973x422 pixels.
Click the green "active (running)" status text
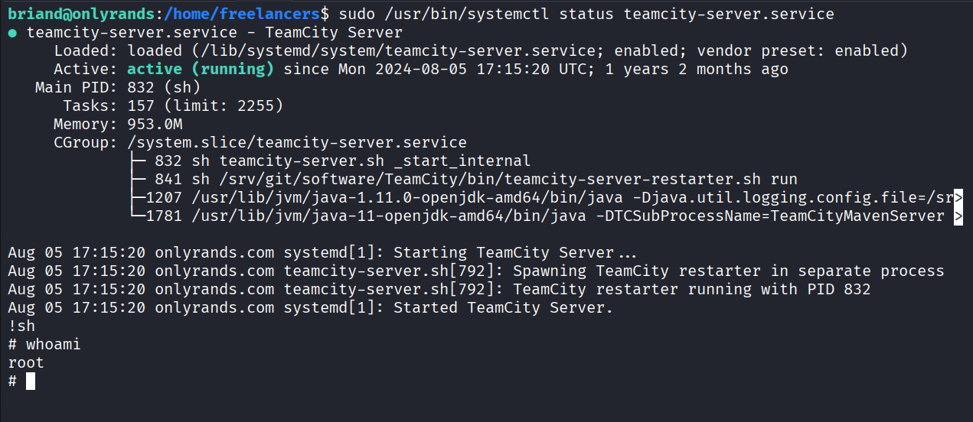(201, 70)
